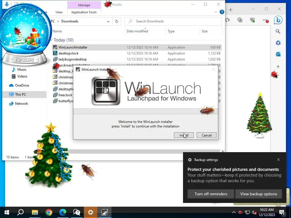This screenshot has height=218, width=291.
Task: Open File Explorer from the taskbar
Action: coord(35,212)
